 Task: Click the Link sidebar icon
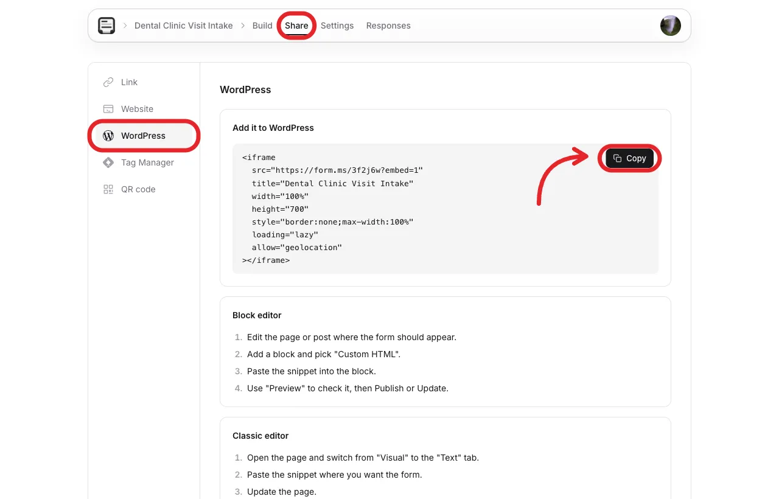point(108,82)
